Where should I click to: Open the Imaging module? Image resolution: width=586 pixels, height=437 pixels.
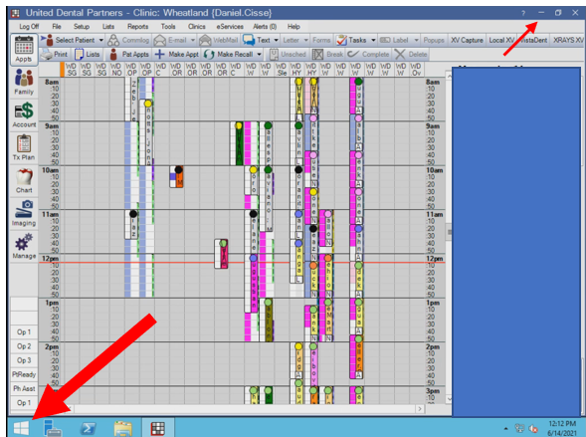pos(24,213)
